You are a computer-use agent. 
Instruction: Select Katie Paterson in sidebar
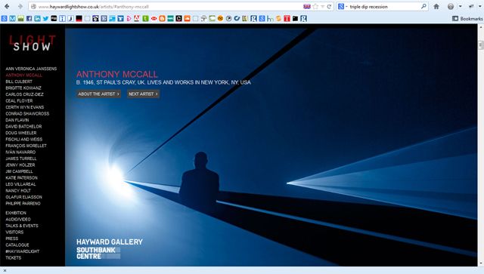point(22,178)
